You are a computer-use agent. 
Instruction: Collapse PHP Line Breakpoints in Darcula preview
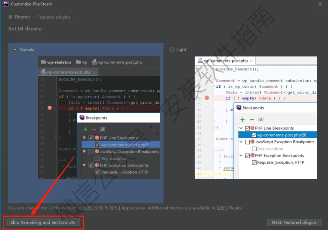tap(84, 138)
